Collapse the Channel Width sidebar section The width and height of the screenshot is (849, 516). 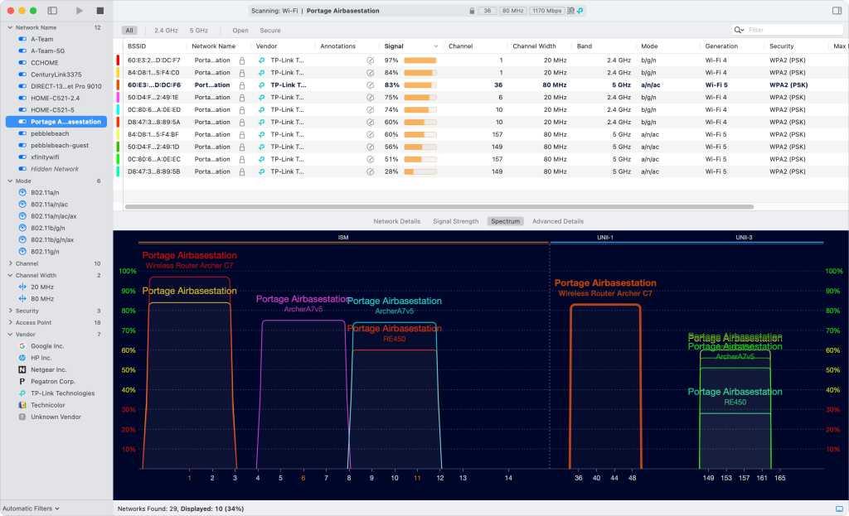tap(10, 275)
